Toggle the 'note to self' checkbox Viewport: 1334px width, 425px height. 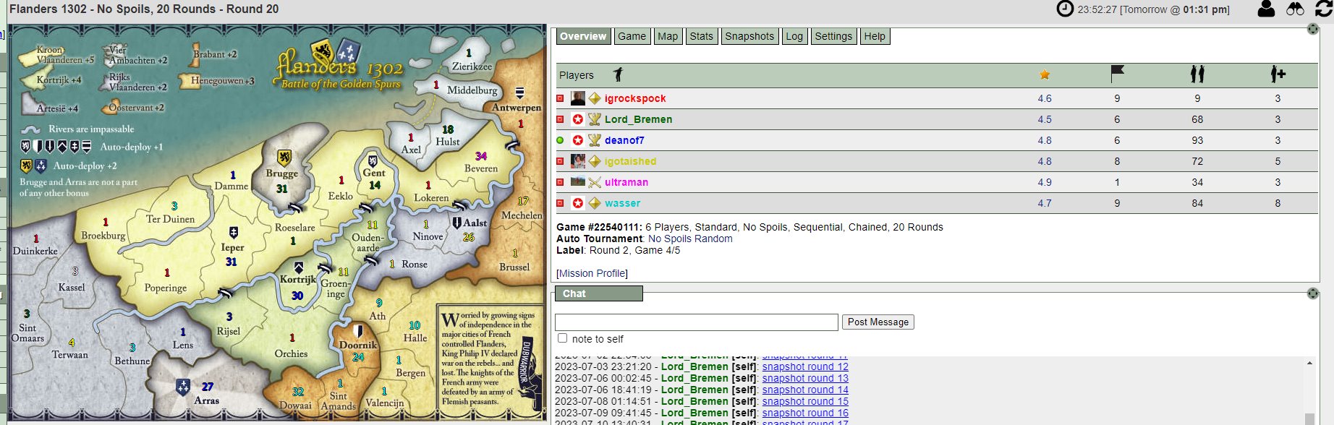562,338
